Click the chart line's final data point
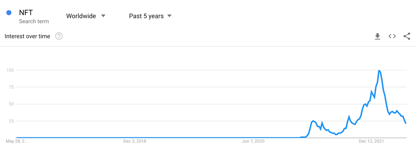This screenshot has height=156, width=420. pyautogui.click(x=406, y=123)
